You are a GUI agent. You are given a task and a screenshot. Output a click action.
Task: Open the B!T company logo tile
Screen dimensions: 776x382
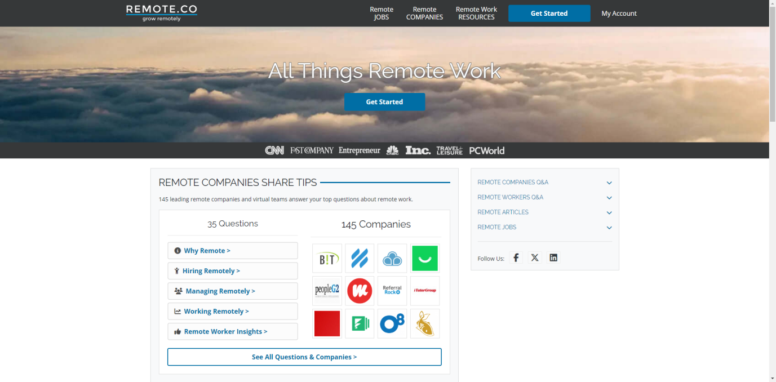pos(327,259)
